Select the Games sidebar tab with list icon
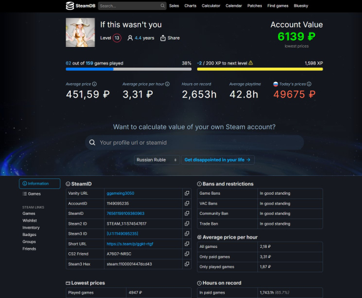The image size is (362, 298). click(x=32, y=193)
